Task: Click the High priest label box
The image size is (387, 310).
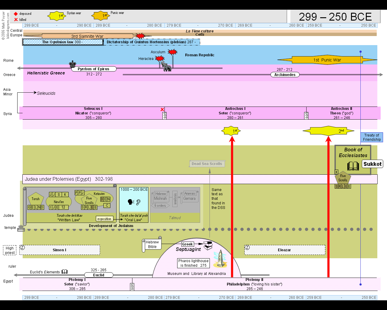Action: pos(10,250)
